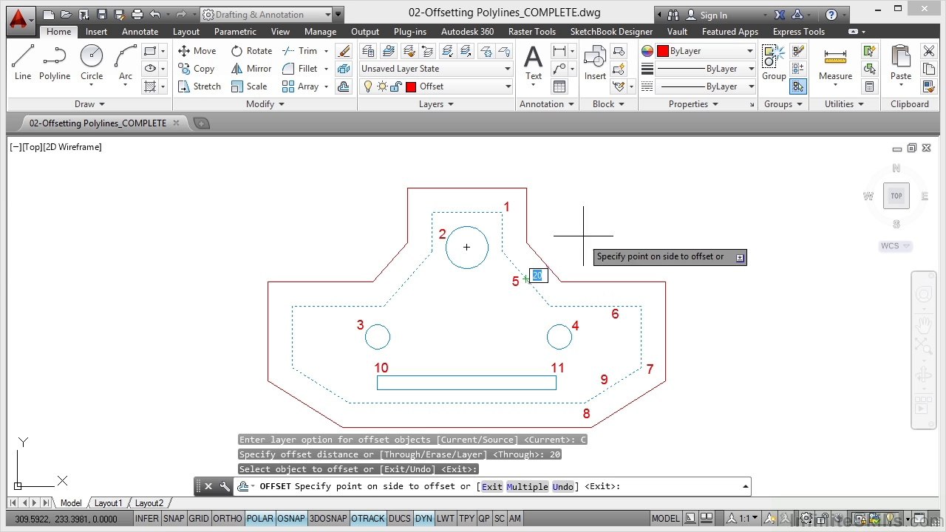
Task: Click the command line customize wrench icon
Action: pos(225,486)
